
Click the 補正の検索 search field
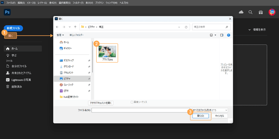pyautogui.click(x=211, y=27)
